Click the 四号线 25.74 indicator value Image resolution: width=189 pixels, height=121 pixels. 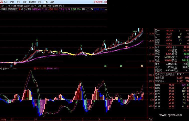click(x=87, y=9)
